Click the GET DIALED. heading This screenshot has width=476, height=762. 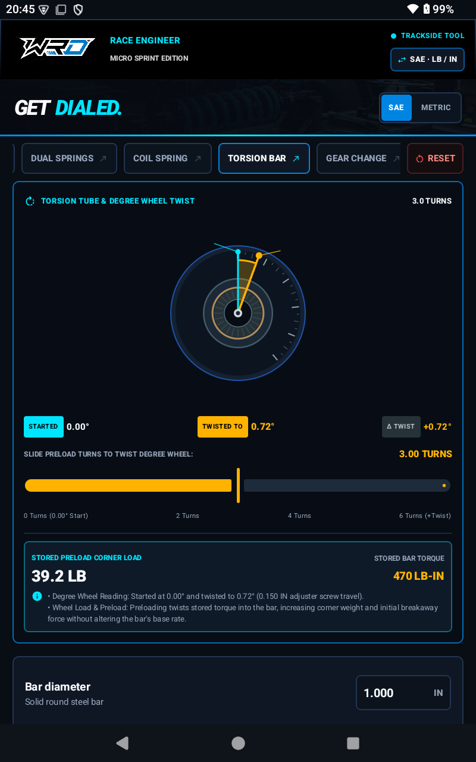point(68,108)
